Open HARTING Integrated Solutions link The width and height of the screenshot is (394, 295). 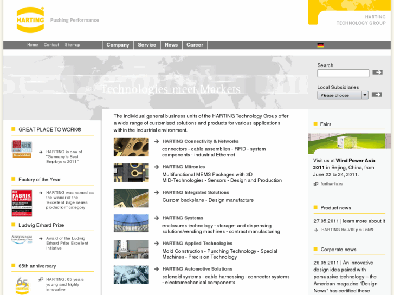point(196,192)
